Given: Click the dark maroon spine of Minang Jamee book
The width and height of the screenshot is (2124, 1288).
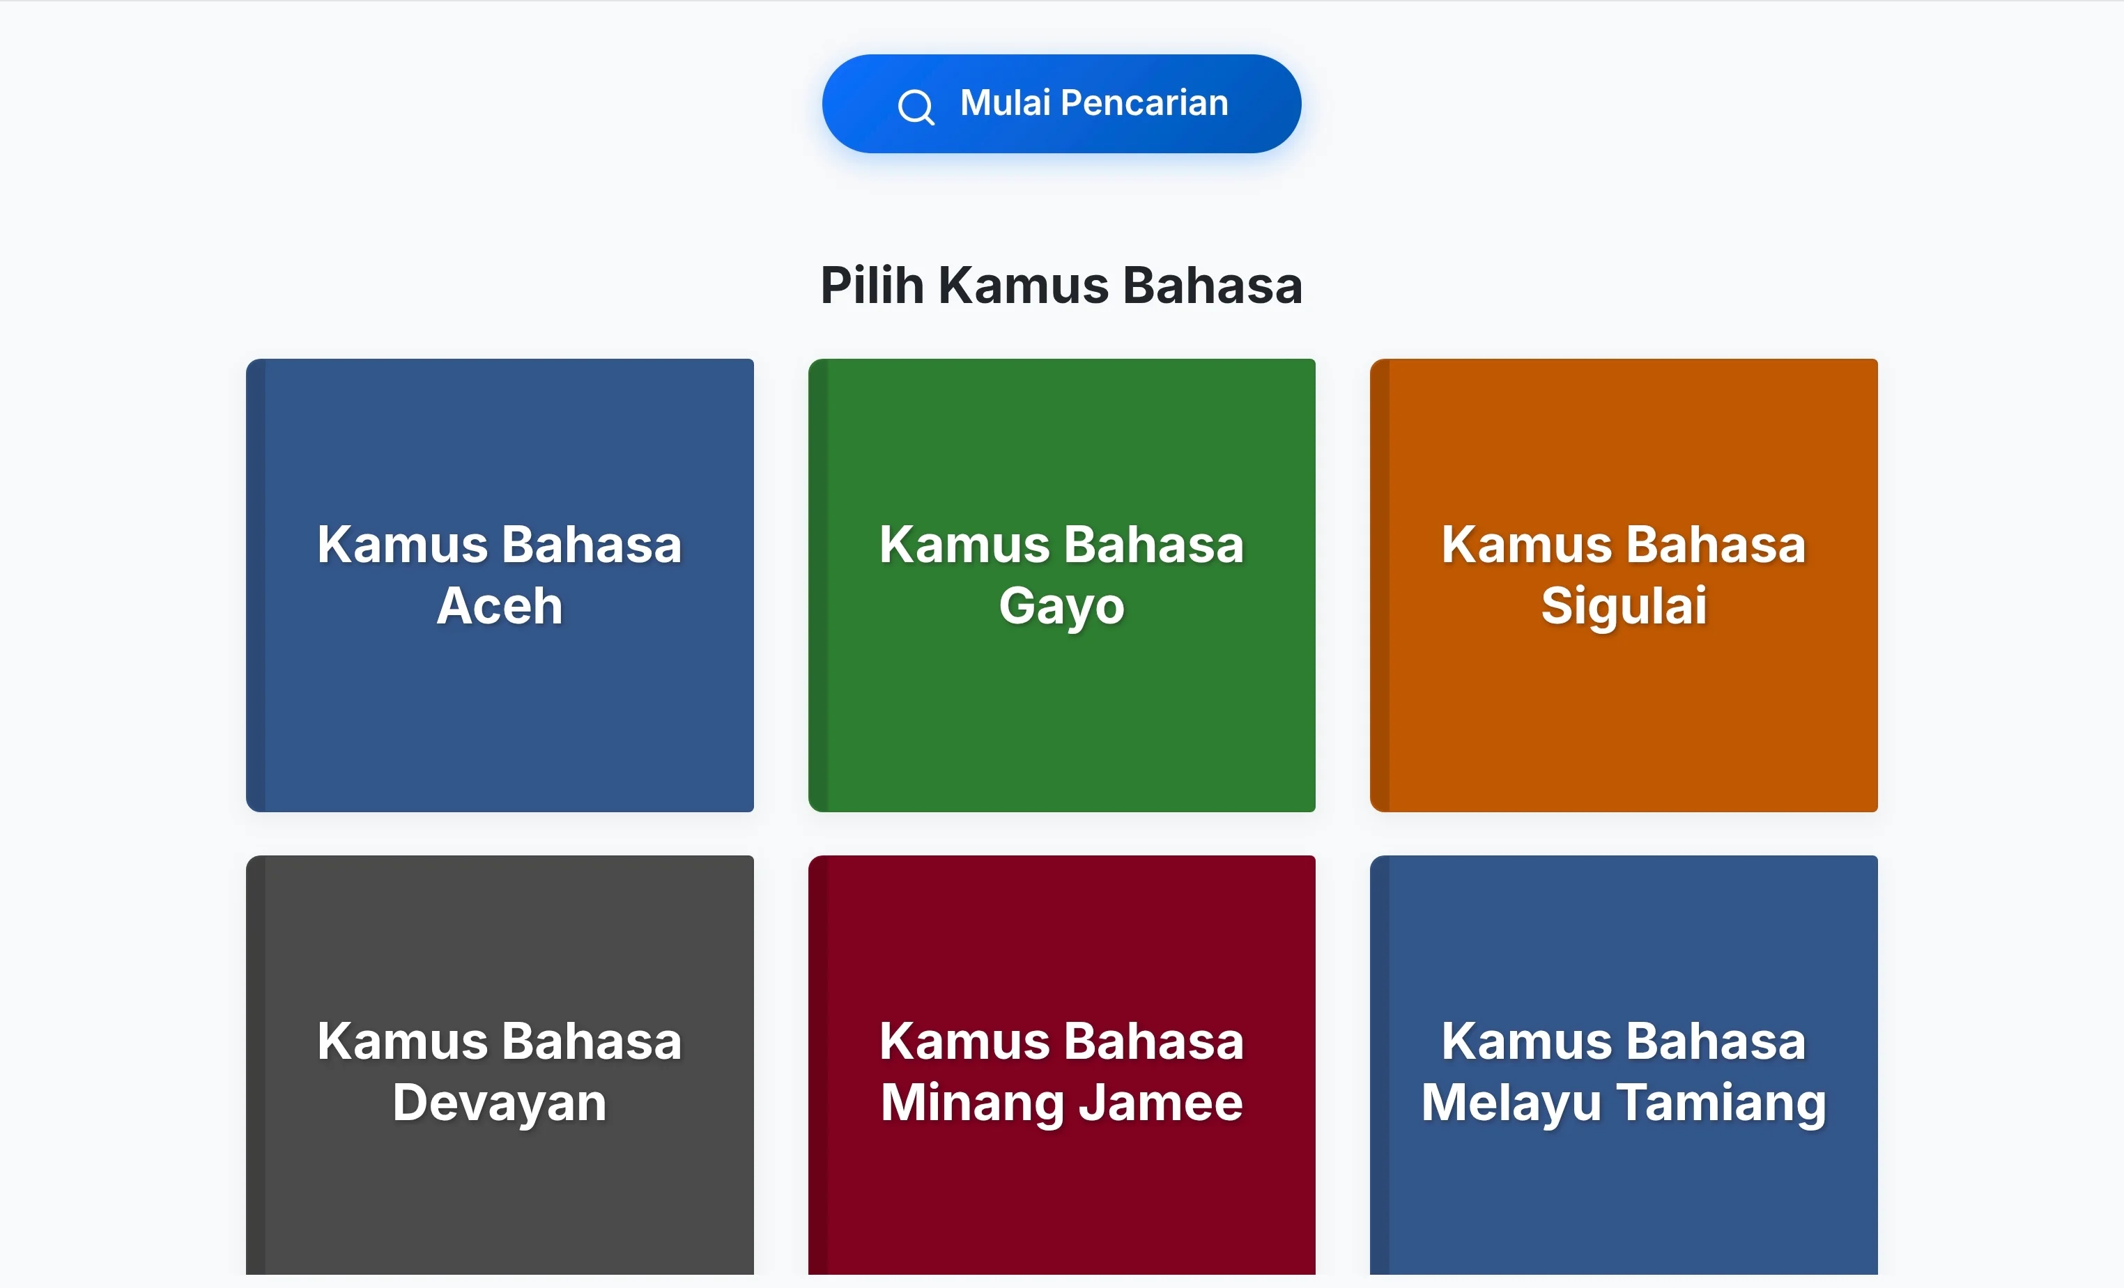Looking at the screenshot, I should coord(818,1065).
